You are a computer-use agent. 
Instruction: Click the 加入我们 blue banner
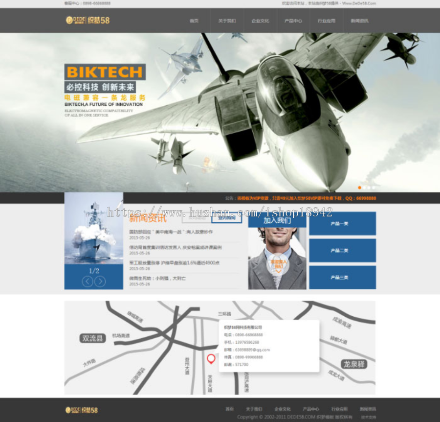(x=277, y=220)
